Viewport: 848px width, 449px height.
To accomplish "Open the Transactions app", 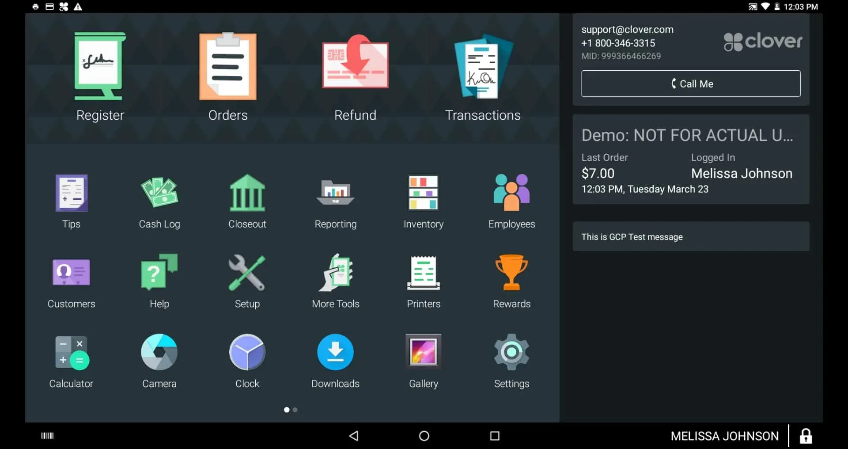I will coord(483,77).
